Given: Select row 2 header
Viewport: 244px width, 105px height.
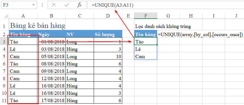Looking at the screenshot, I should pyautogui.click(x=4, y=34).
